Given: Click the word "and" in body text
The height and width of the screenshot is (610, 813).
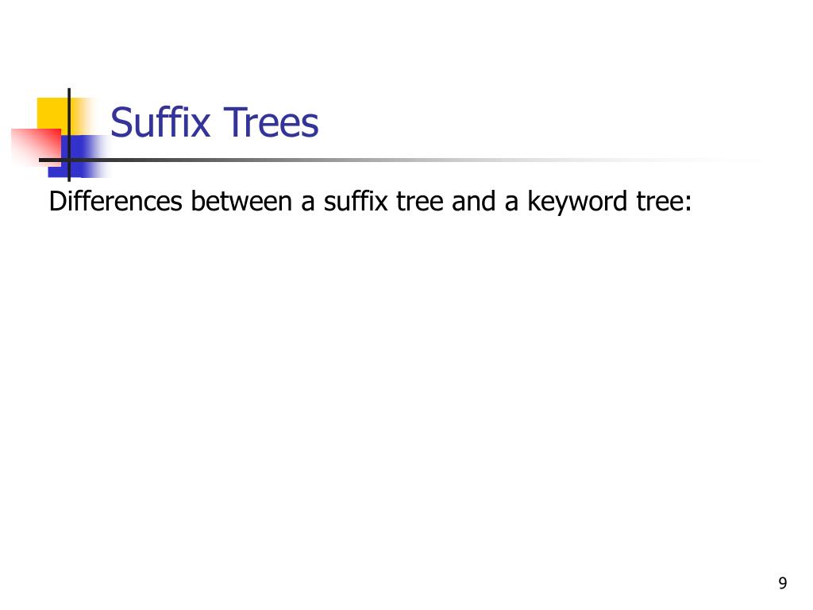Looking at the screenshot, I should coord(473,201).
